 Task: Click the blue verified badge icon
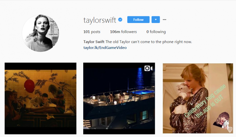point(120,20)
